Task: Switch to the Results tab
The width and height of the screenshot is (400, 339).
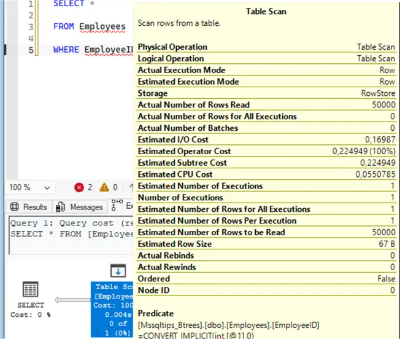Action: (29, 207)
